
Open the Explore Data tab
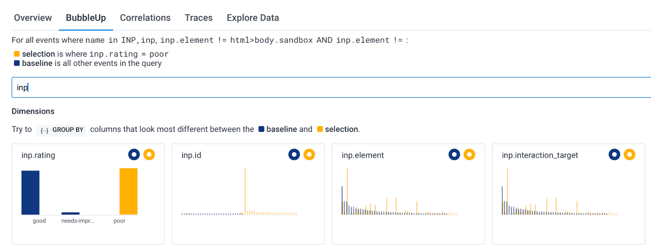253,18
